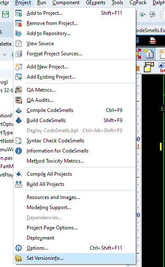Click the Build All Projects icon
Image resolution: width=165 pixels, height=267 pixels.
19,184
